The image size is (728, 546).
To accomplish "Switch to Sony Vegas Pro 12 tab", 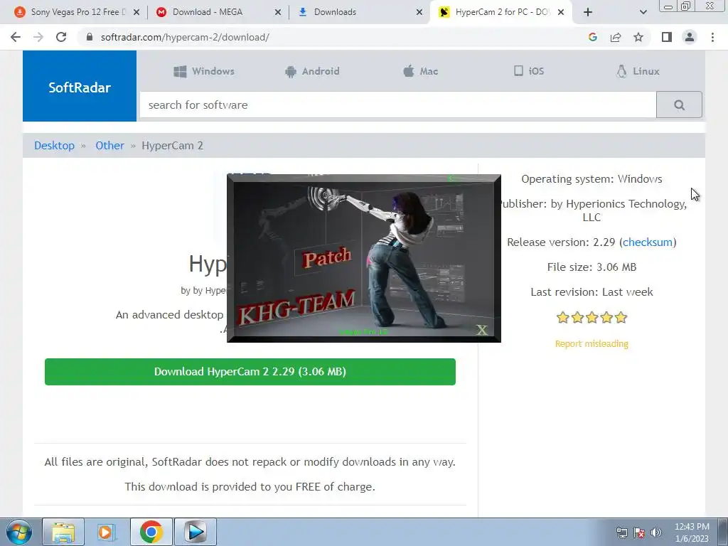I will [x=78, y=12].
